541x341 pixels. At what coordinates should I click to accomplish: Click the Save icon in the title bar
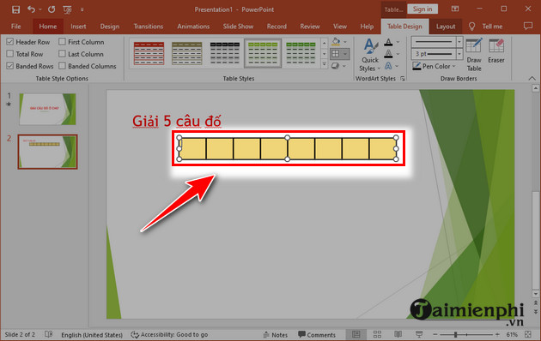pos(15,9)
